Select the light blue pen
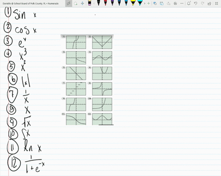221x176 pixels. pos(126,3)
